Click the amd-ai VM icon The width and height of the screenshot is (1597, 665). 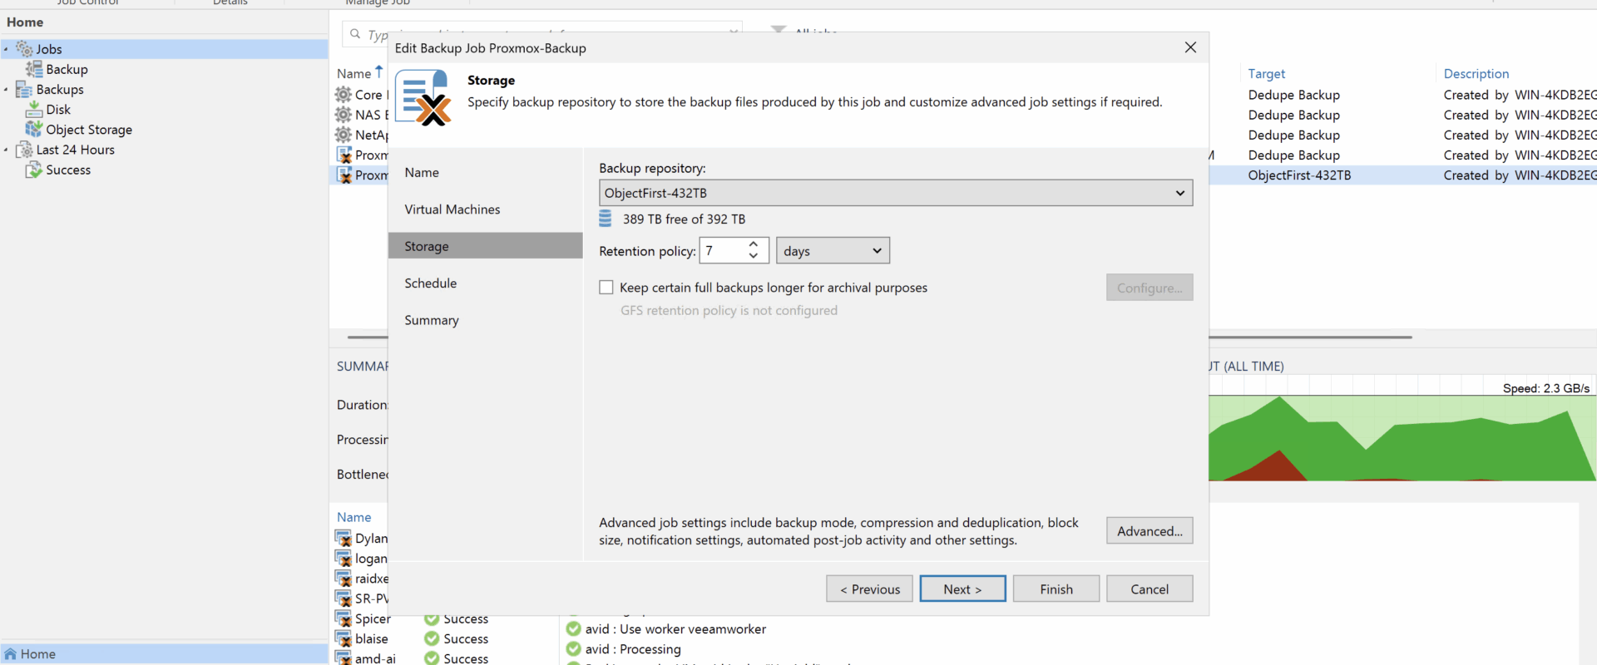pyautogui.click(x=344, y=658)
